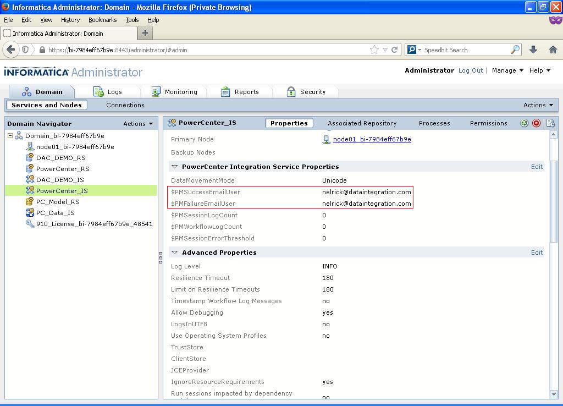
Task: Click the Logs tab document icon
Action: pos(98,92)
